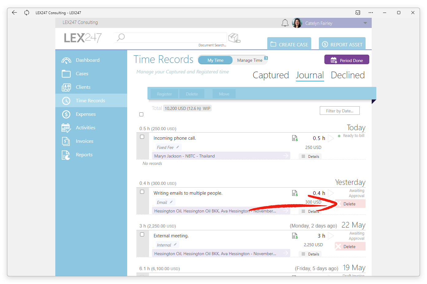
Task: Switch to the Declined tab
Action: click(348, 75)
